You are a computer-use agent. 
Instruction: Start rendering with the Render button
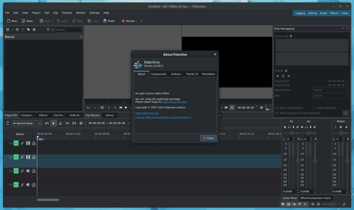(x=129, y=21)
